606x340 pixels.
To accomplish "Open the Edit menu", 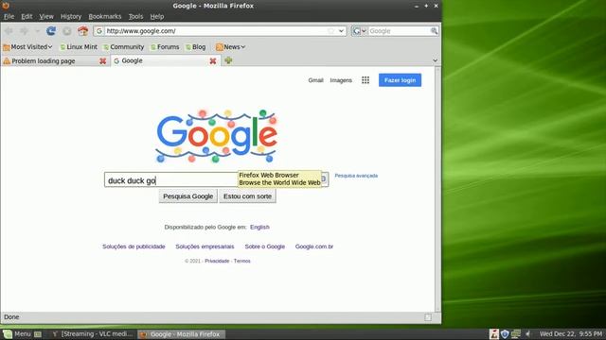I will (27, 17).
